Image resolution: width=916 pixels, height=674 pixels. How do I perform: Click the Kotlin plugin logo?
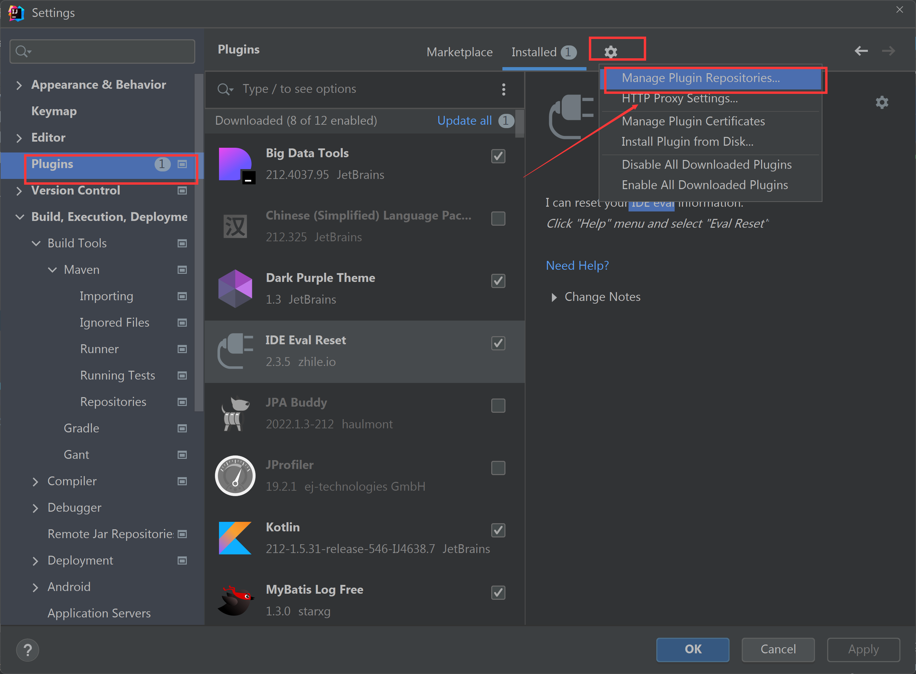tap(235, 538)
